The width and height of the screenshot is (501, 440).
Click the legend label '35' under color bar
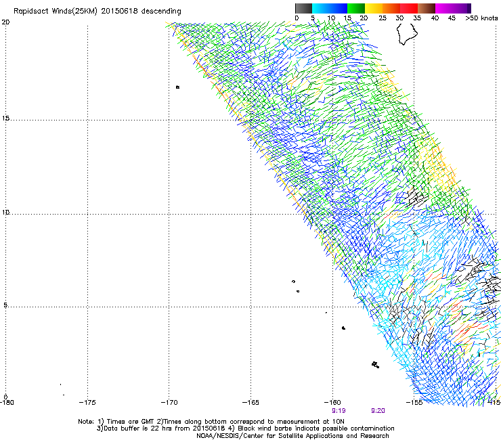(417, 18)
